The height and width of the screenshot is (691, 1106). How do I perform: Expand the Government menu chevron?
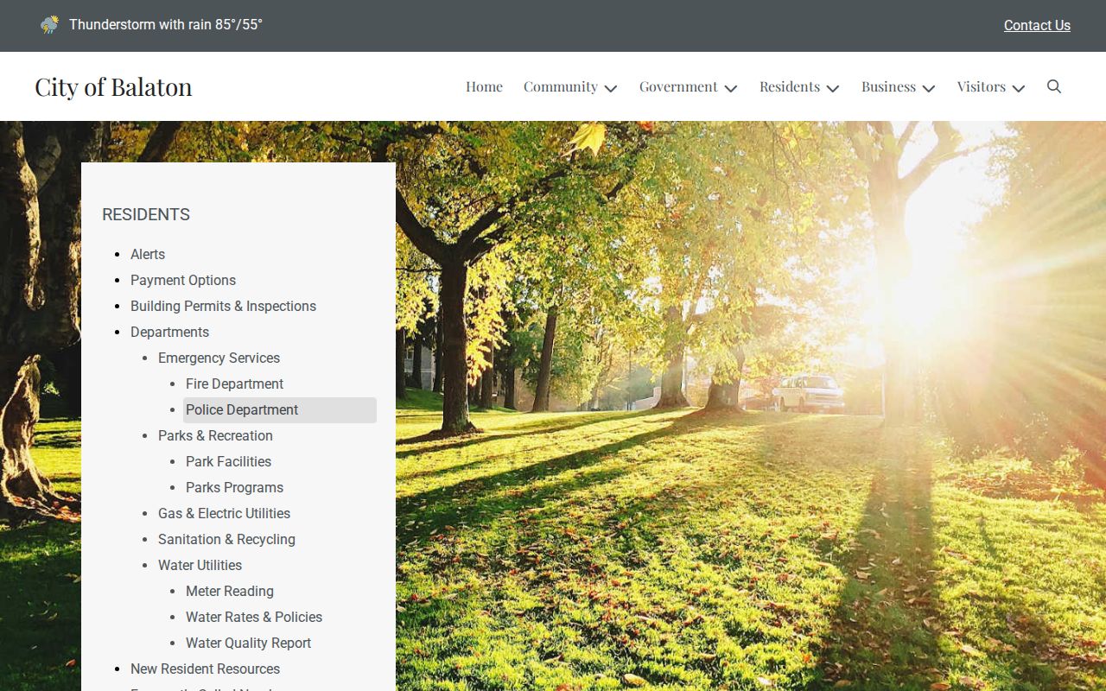pyautogui.click(x=731, y=88)
